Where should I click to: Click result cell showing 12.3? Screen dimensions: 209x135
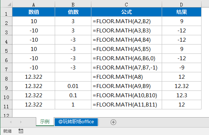pos(182,95)
